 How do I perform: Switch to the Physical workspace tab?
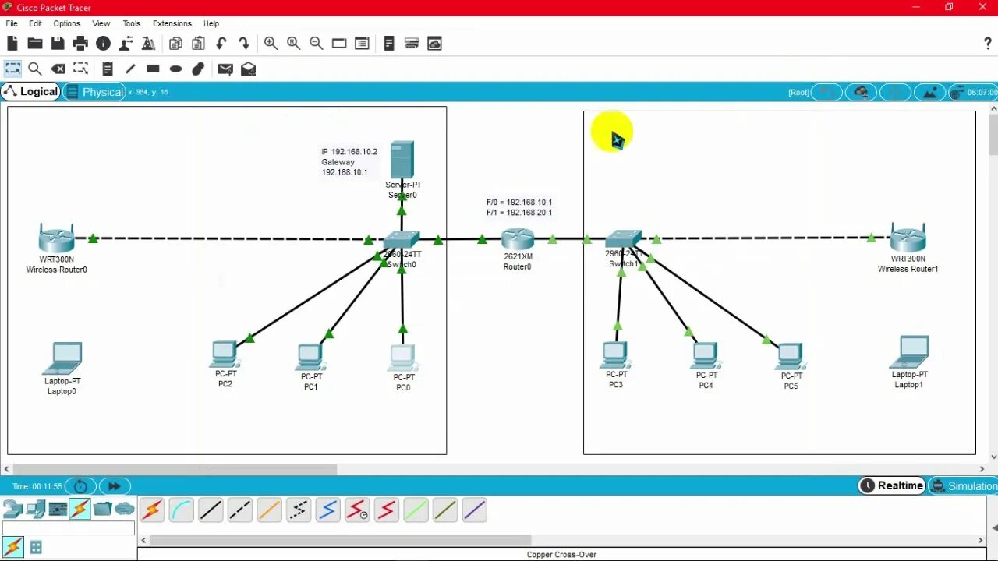pos(95,92)
